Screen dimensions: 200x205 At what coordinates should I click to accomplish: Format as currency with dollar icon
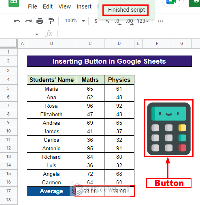(x=96, y=21)
